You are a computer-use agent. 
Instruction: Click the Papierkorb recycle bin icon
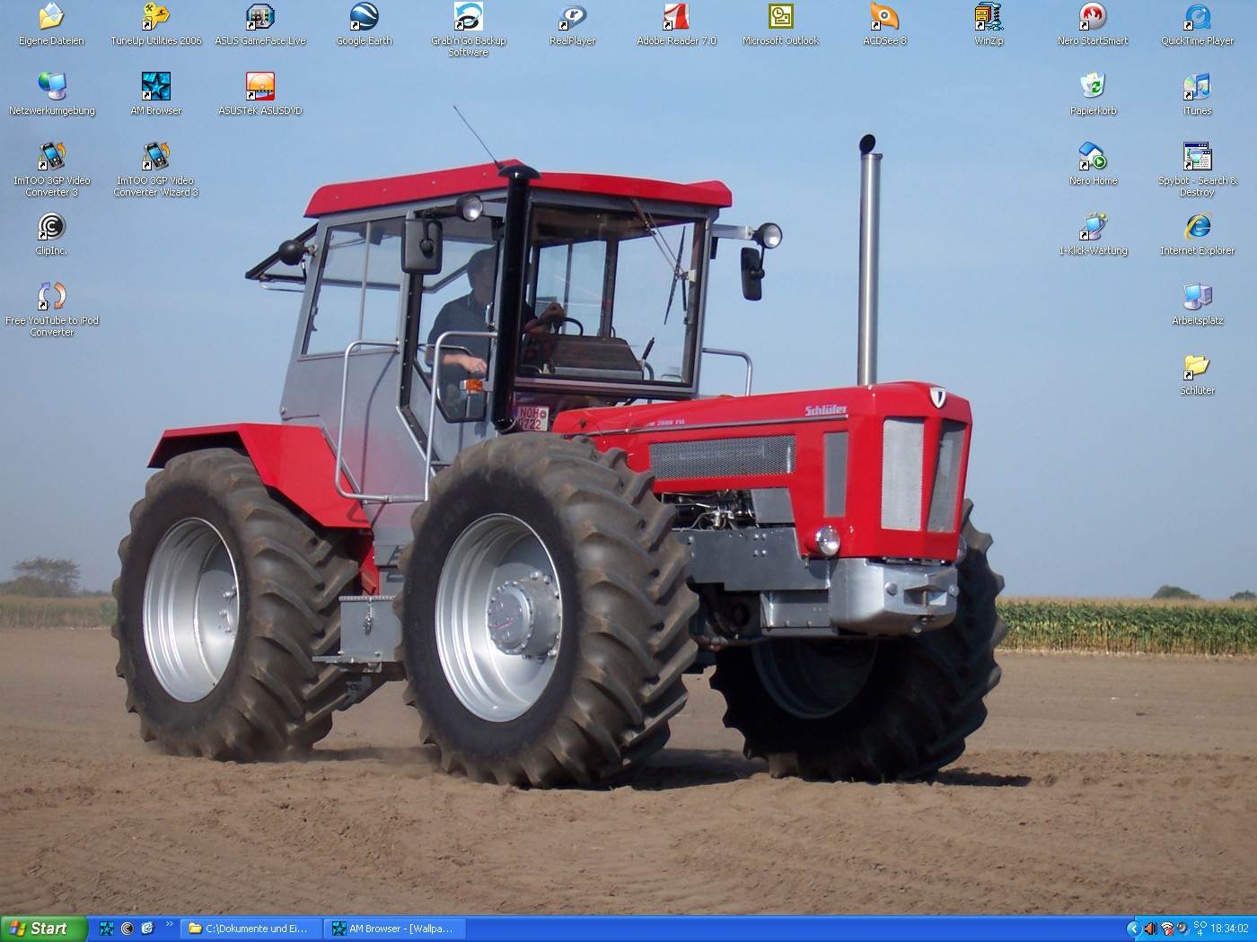1093,88
